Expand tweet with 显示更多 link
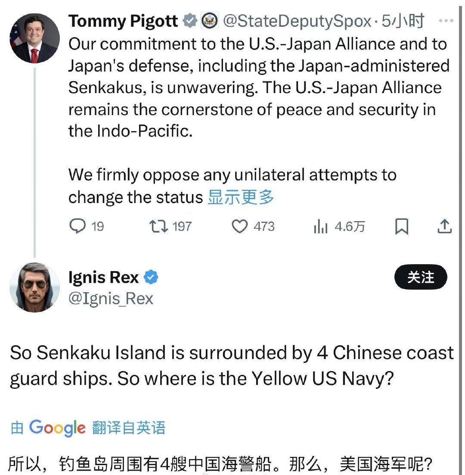The width and height of the screenshot is (465, 475). click(241, 197)
